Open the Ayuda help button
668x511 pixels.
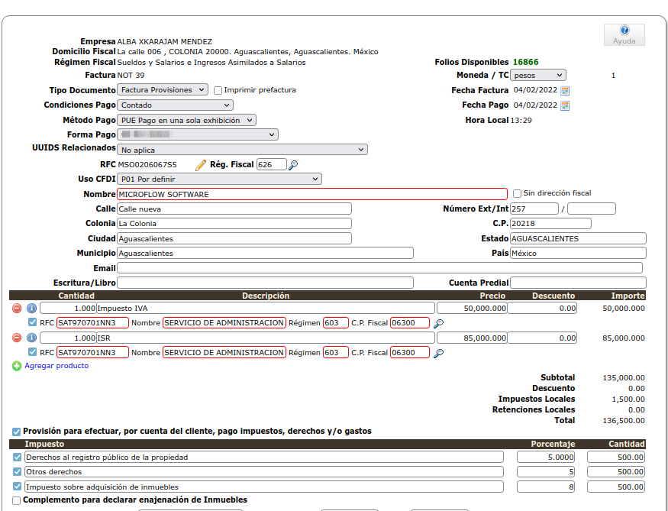click(624, 34)
